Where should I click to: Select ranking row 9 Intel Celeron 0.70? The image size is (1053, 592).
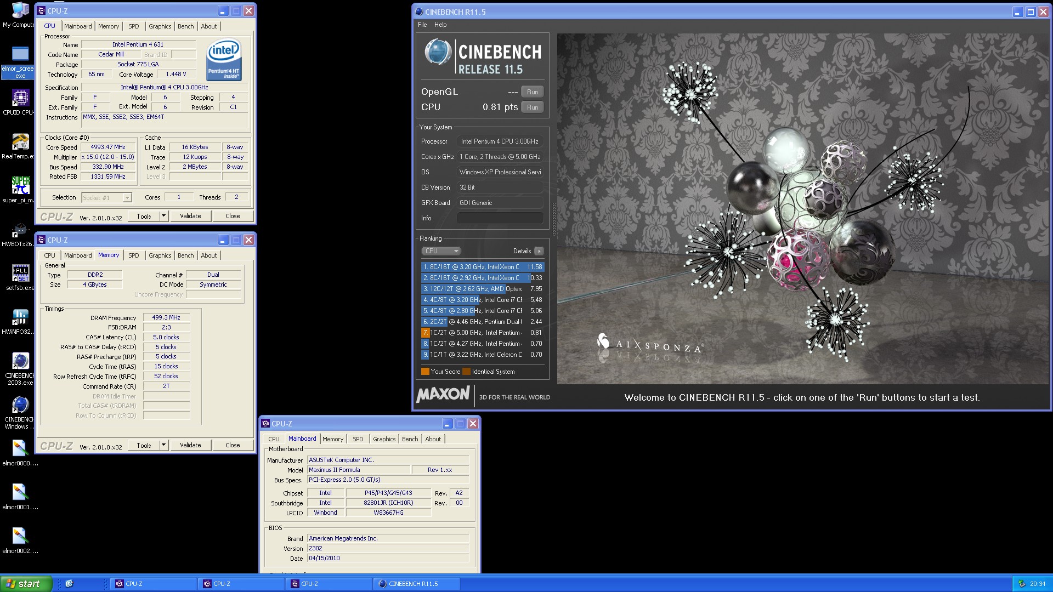(x=482, y=355)
